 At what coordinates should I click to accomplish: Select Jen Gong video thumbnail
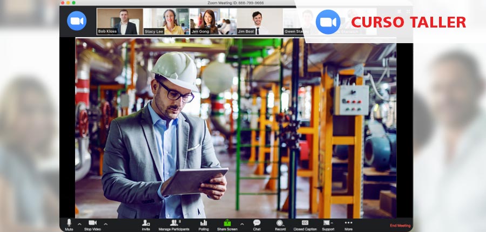tap(213, 22)
